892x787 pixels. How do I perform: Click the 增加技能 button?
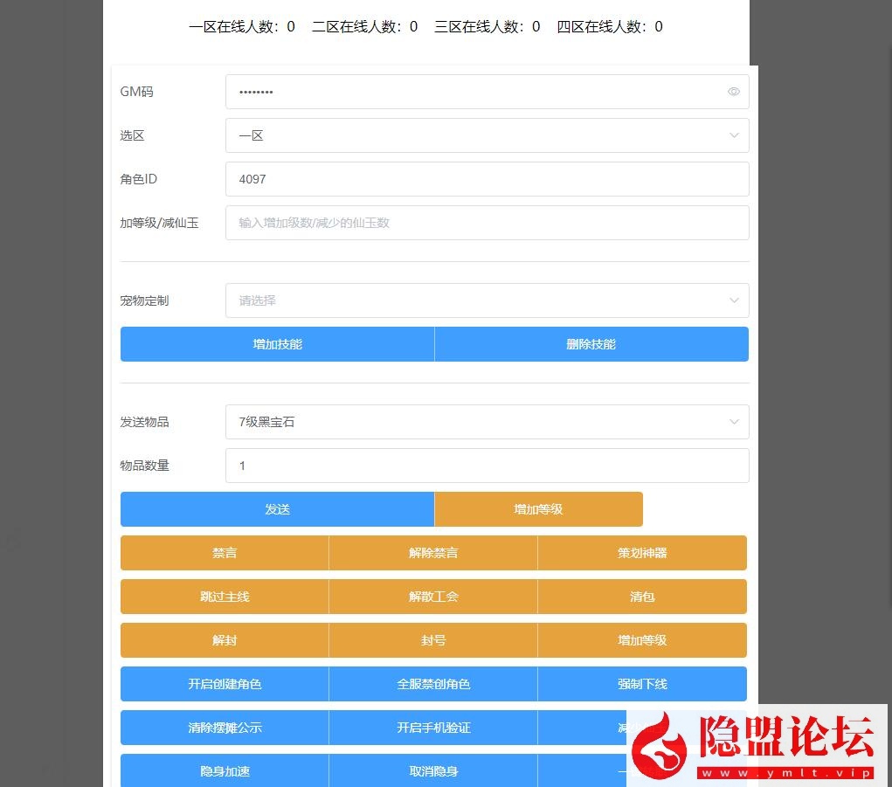pyautogui.click(x=277, y=343)
